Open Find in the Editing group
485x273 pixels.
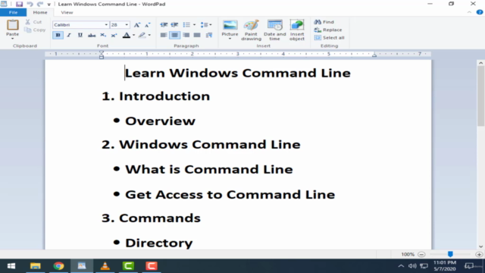click(x=324, y=22)
